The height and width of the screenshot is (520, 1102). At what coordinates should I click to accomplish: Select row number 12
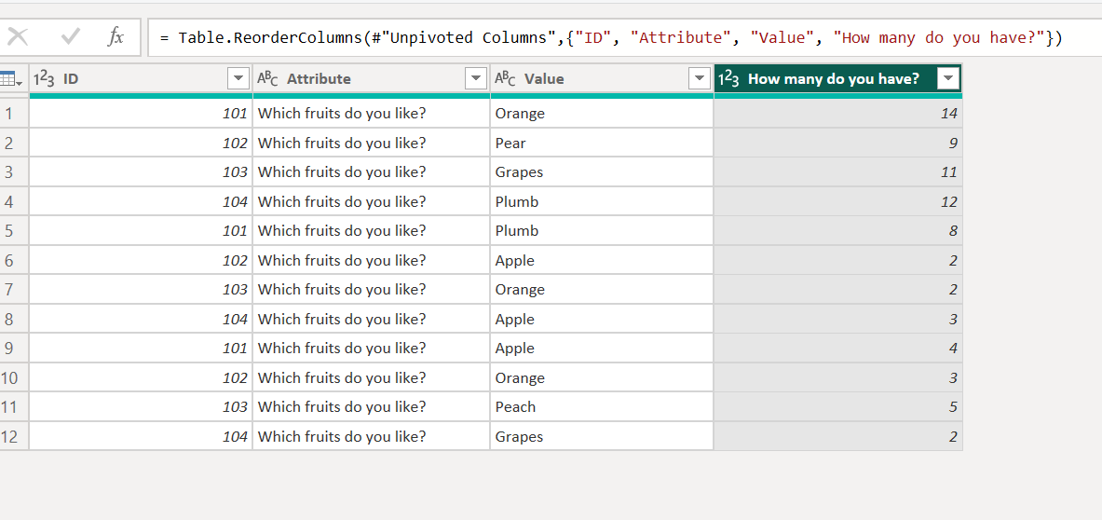pyautogui.click(x=14, y=436)
